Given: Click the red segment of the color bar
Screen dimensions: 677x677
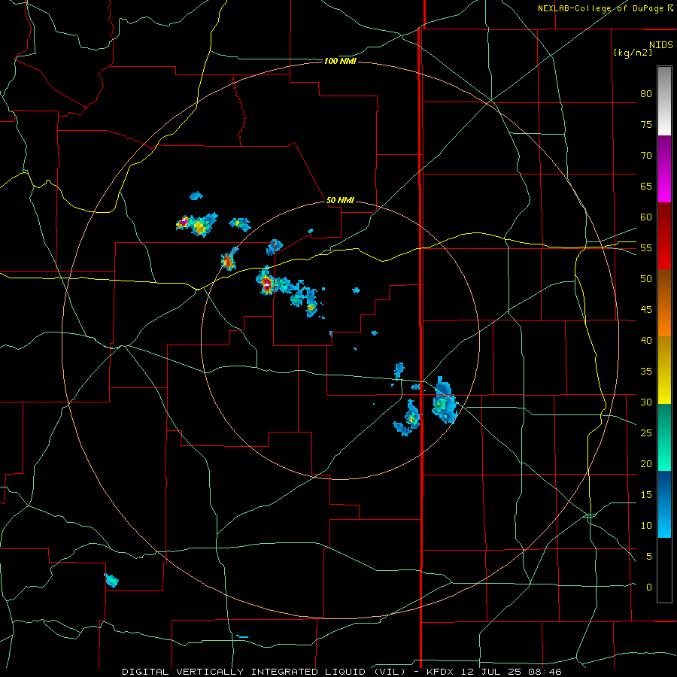Looking at the screenshot, I should click(x=664, y=236).
